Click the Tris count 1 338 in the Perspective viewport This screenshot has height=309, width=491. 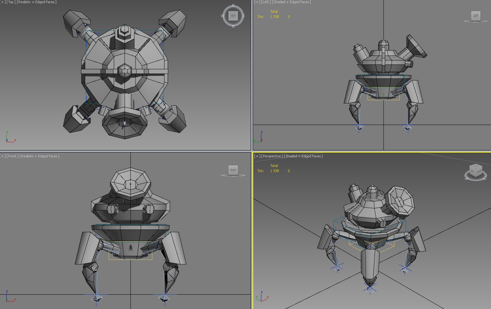click(275, 171)
